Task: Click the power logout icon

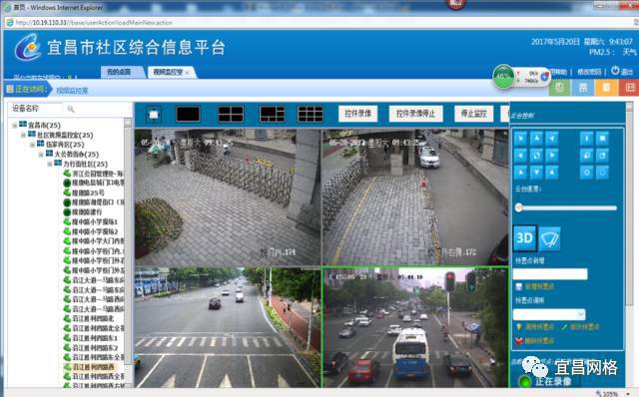Action: 615,71
